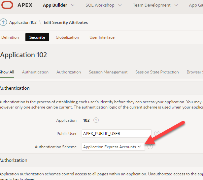
Task: Click the up arrow breadcrumb icon
Action: point(3,22)
